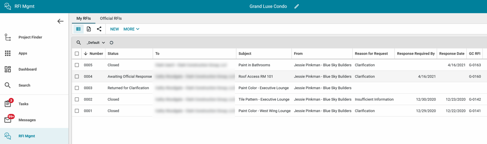Open the _Default view dropdown
The image size is (487, 144).
pos(96,43)
